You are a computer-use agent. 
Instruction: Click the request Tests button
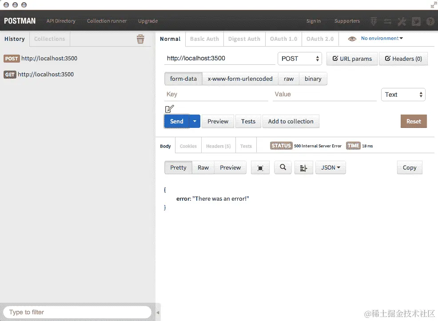248,121
